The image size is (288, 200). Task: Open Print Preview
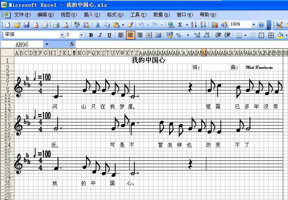[66, 25]
